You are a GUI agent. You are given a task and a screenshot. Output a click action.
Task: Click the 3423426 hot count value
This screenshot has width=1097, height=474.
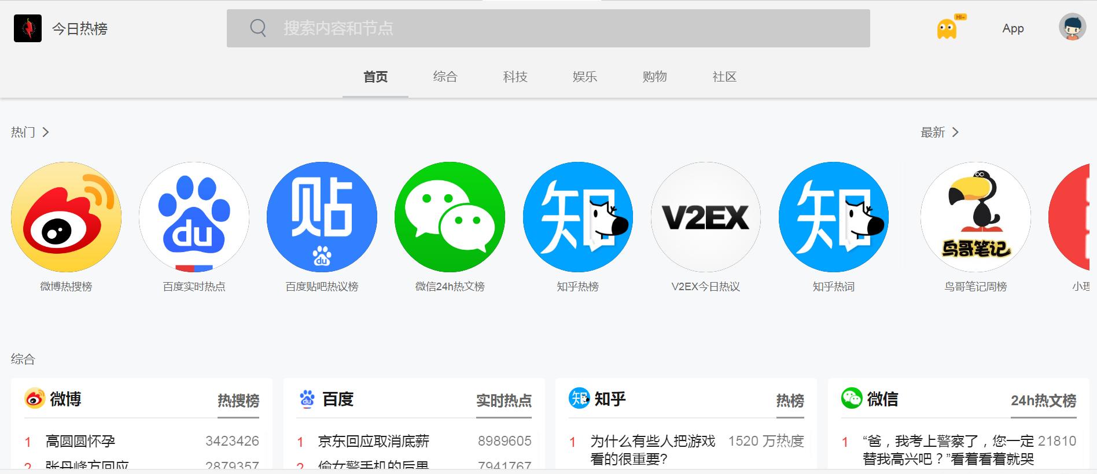[x=232, y=441]
